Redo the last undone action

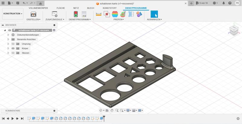point(31,3)
